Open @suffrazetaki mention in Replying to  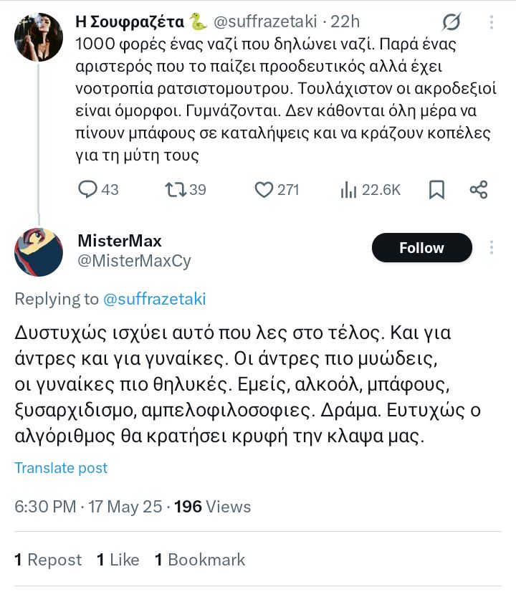point(154,299)
